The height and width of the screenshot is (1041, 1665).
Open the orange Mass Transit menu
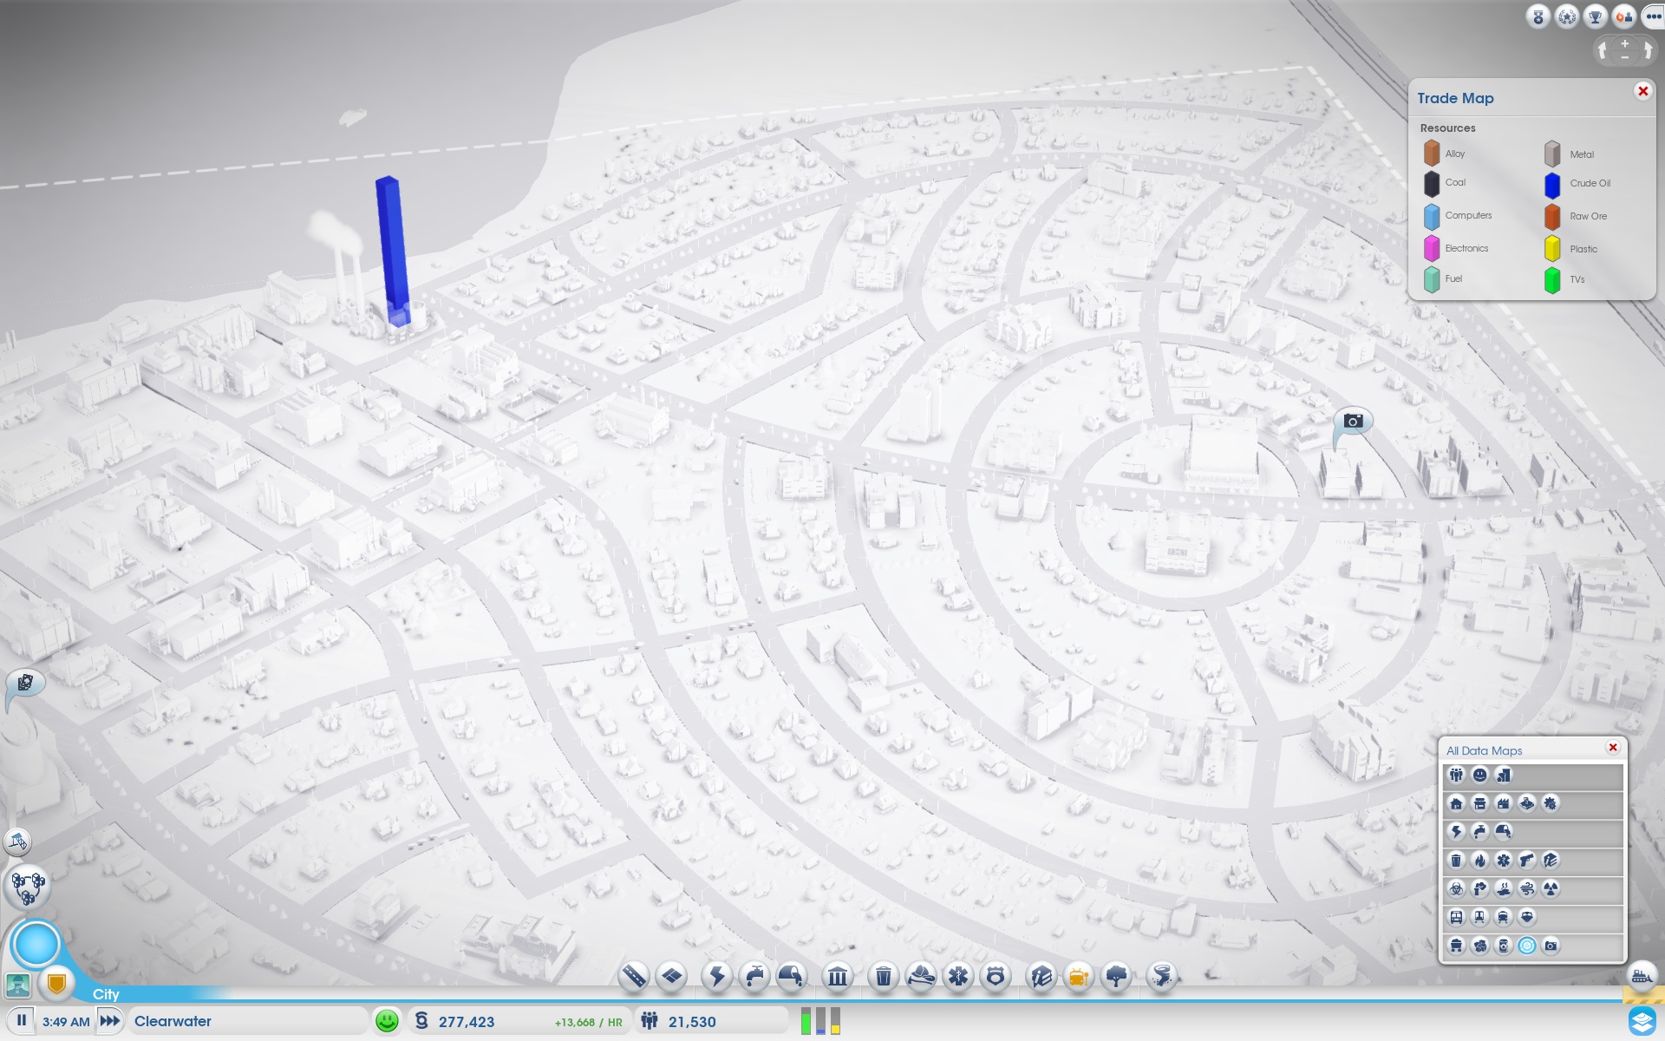tap(1079, 977)
